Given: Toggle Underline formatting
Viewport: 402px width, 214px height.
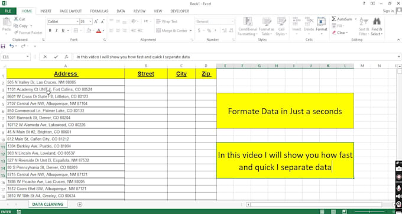Looking at the screenshot, I should [63, 31].
